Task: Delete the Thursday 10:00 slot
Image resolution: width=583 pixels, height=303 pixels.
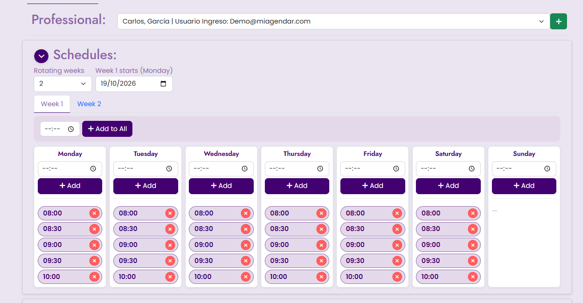Action: [x=321, y=277]
